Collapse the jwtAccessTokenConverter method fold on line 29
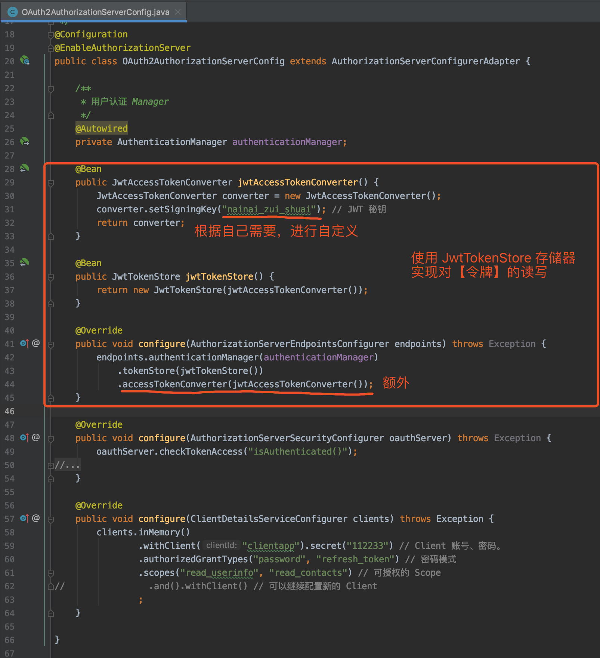 tap(51, 183)
